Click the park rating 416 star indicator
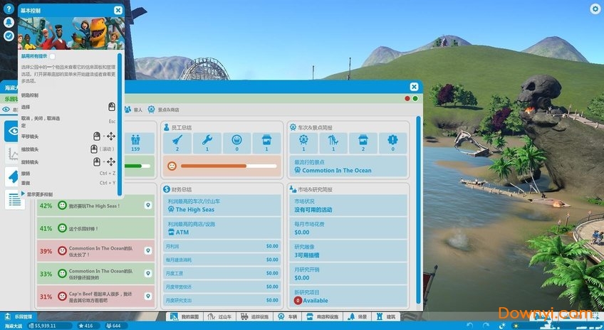 86,326
